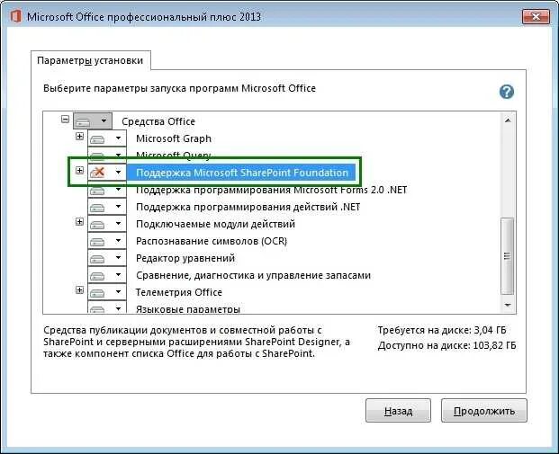559x454 pixels.
Task: Expand the Microsoft Graph node
Action: coord(79,136)
